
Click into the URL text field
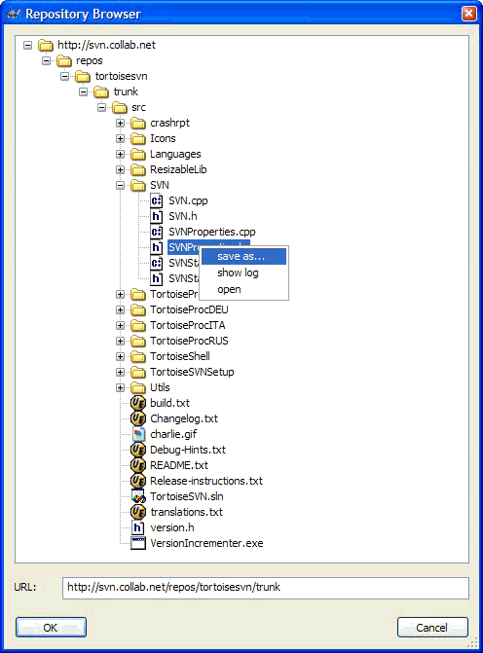pos(266,588)
